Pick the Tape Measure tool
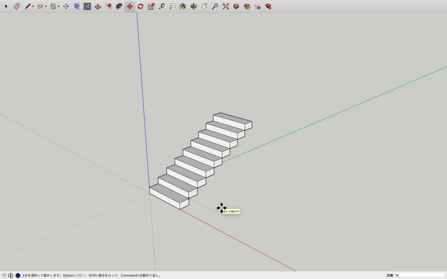This screenshot has height=279, width=447. 162,6
